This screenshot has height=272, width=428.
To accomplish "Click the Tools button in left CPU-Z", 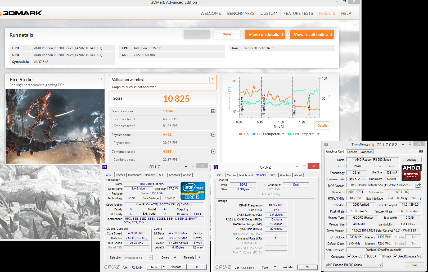I will tap(154, 267).
